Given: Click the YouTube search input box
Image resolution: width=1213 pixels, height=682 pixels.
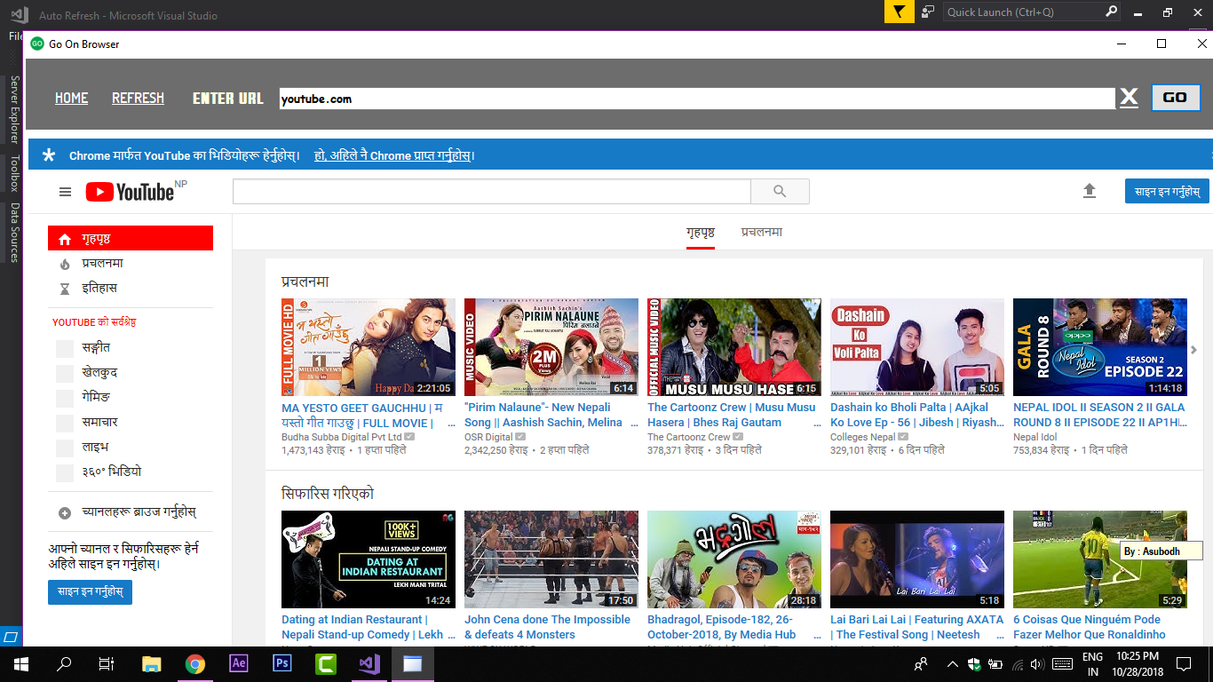Looking at the screenshot, I should tap(492, 191).
